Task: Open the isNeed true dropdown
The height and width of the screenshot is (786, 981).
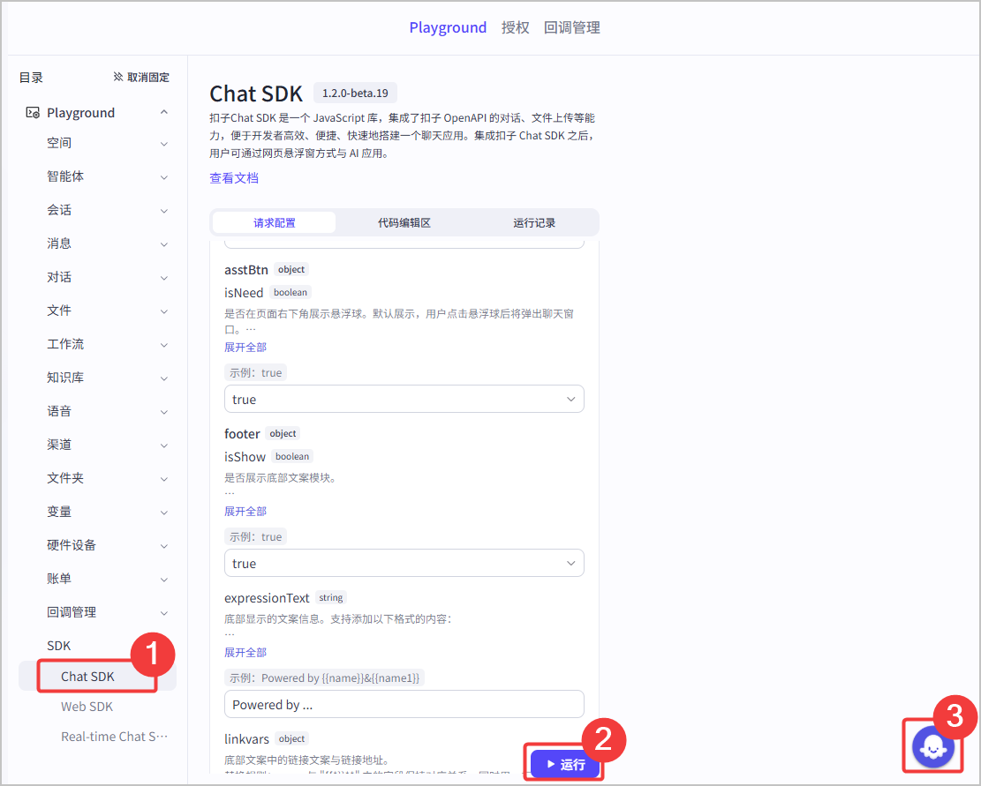Action: pos(404,400)
